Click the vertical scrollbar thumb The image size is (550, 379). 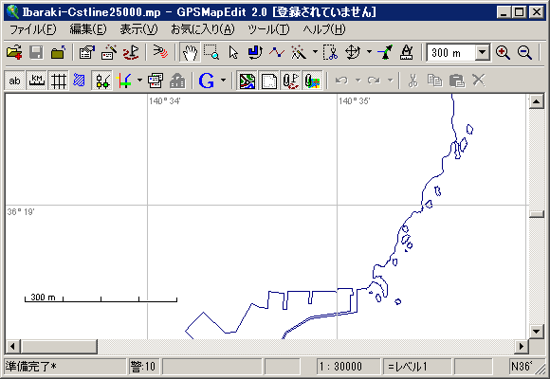[537, 214]
